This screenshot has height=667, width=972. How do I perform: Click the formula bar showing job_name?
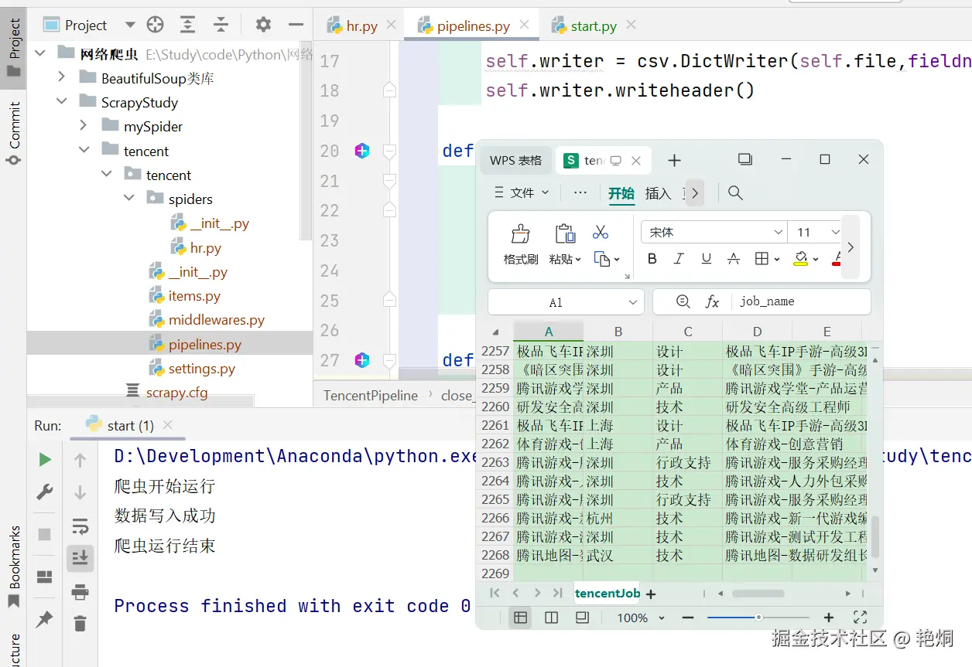pyautogui.click(x=802, y=301)
